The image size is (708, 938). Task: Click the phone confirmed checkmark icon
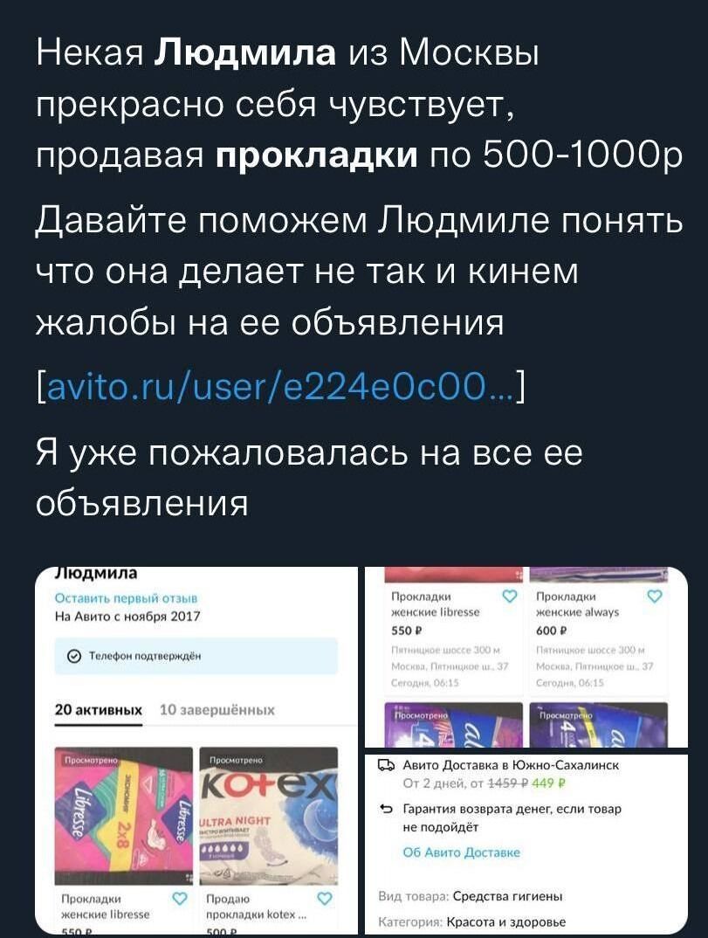pyautogui.click(x=75, y=656)
